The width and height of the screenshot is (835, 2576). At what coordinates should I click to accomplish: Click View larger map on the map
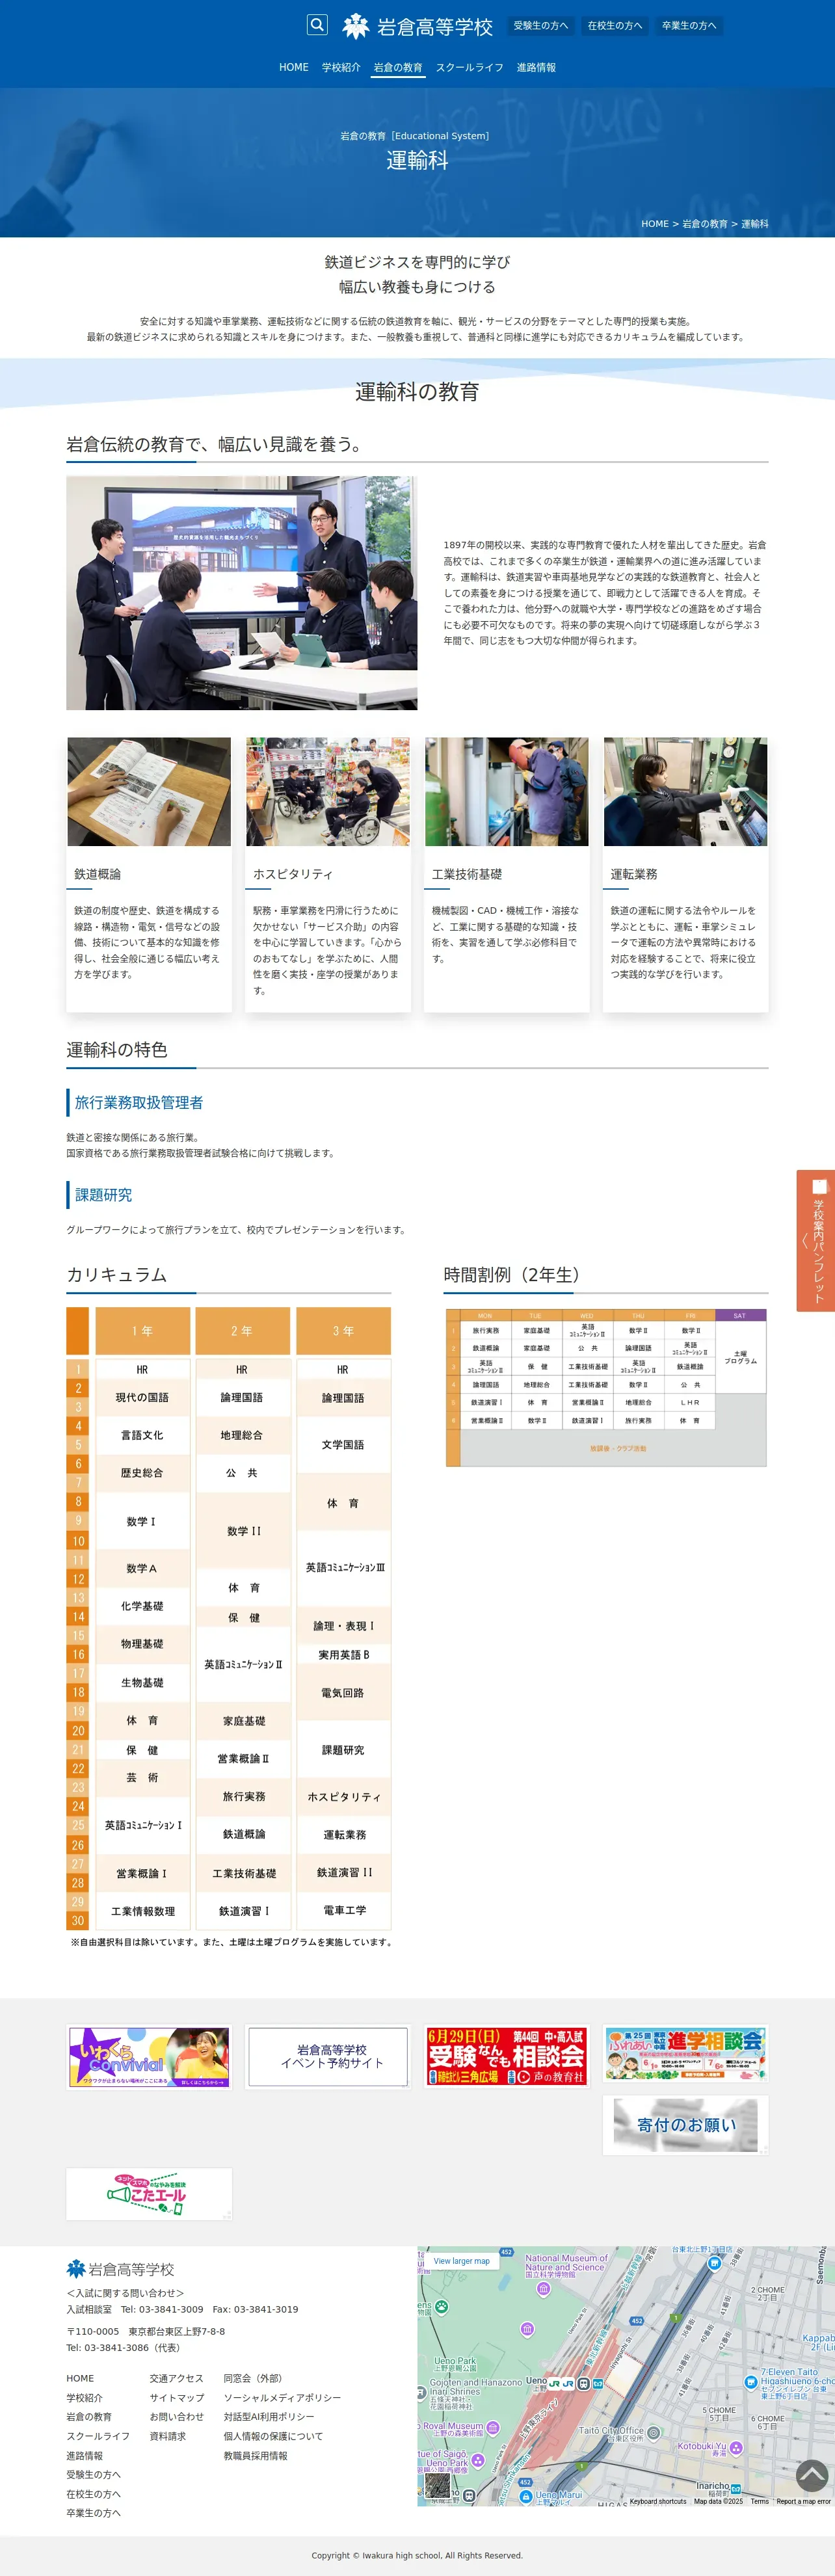point(461,2261)
